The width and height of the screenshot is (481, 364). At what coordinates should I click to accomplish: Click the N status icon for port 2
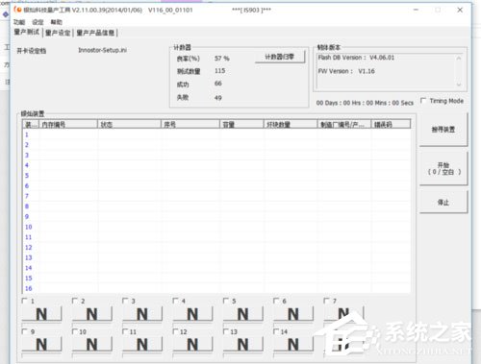92,314
